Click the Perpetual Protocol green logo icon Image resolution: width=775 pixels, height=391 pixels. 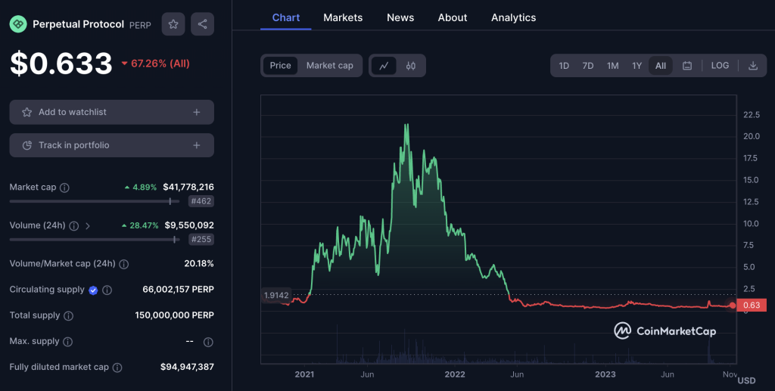[18, 23]
